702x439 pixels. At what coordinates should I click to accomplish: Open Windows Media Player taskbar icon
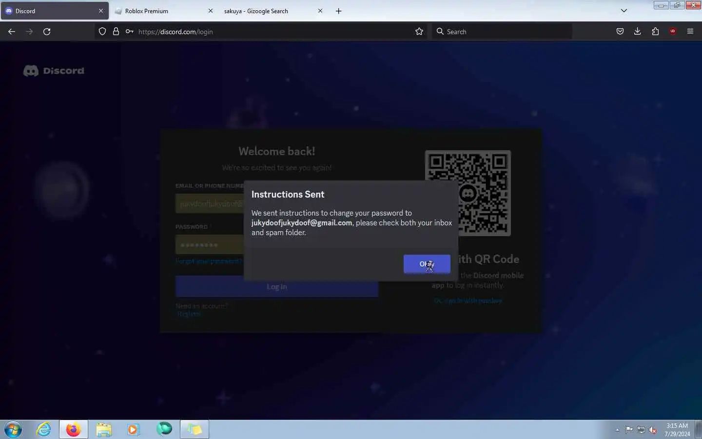click(x=133, y=430)
